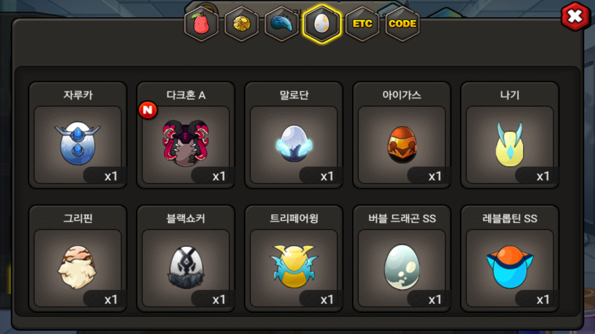Viewport: 595px width, 334px height.
Task: Choose the 레블롭틴 SS blue egg
Action: (510, 267)
